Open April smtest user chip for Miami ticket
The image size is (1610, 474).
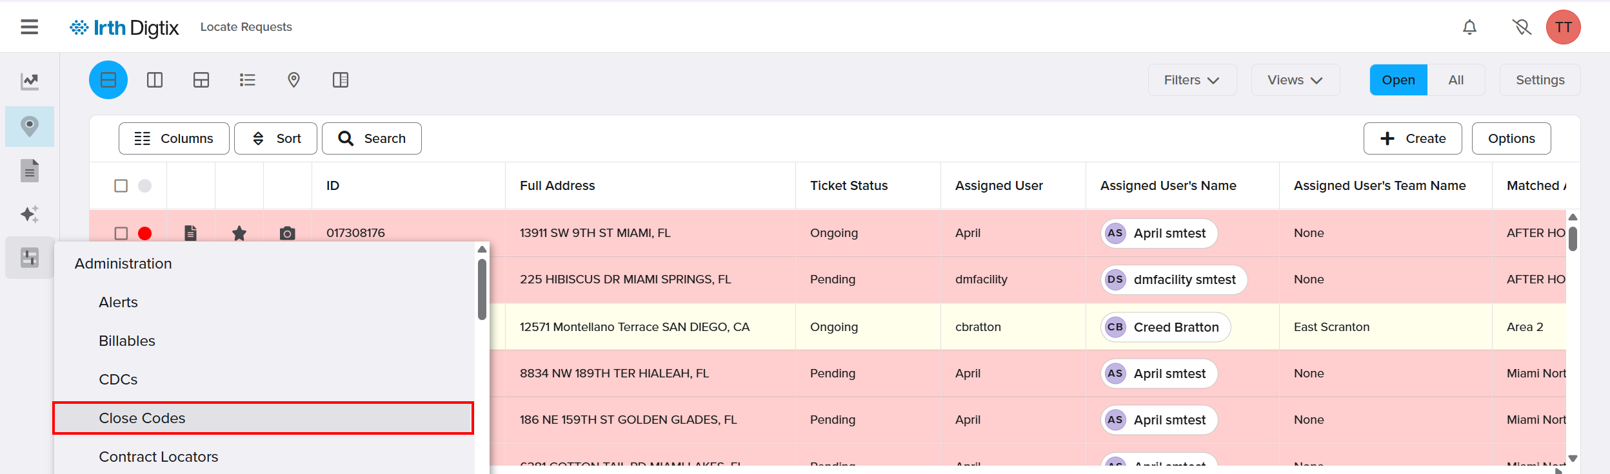(x=1159, y=233)
